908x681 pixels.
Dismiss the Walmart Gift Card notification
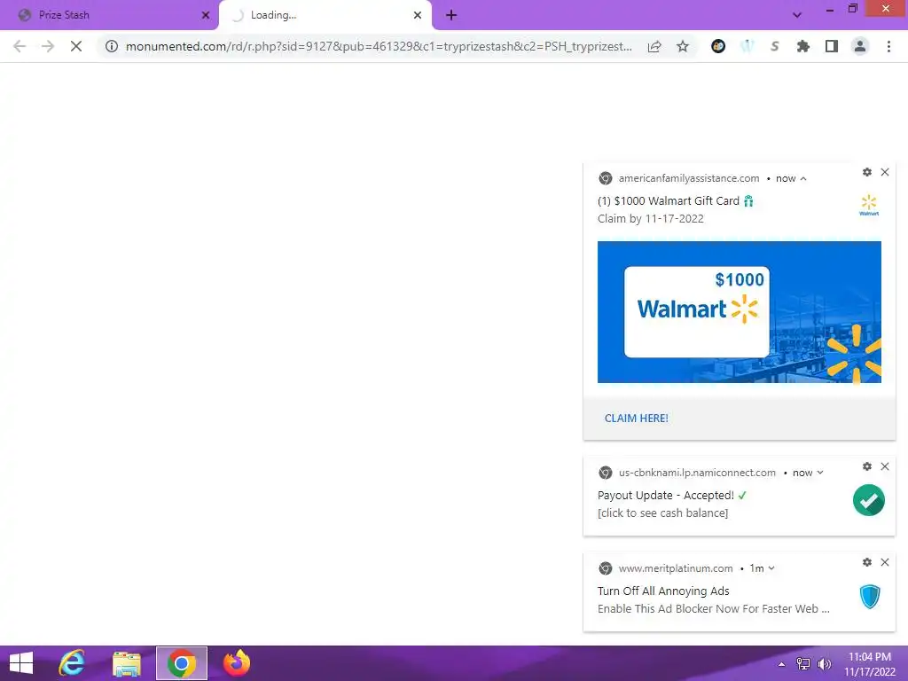tap(885, 172)
